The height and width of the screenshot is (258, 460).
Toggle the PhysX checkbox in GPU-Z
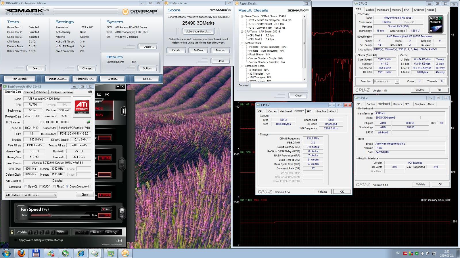coord(54,187)
